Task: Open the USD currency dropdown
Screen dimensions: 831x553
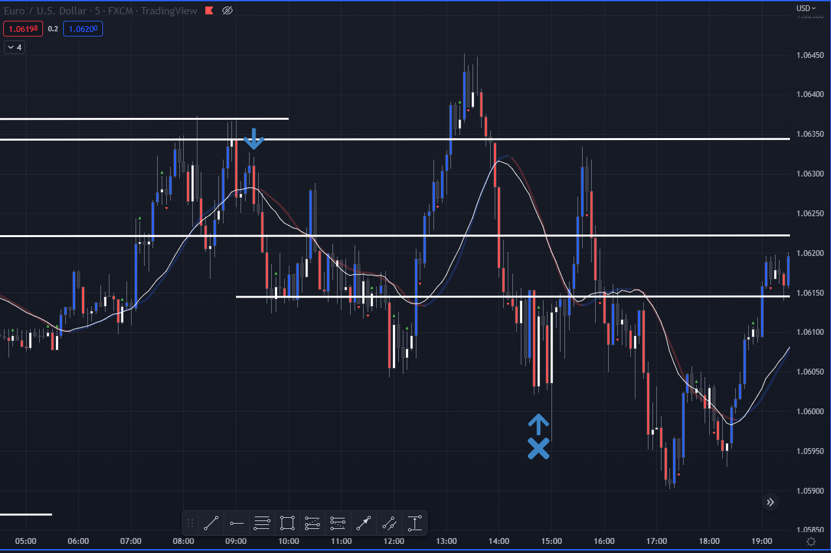Action: click(x=806, y=8)
